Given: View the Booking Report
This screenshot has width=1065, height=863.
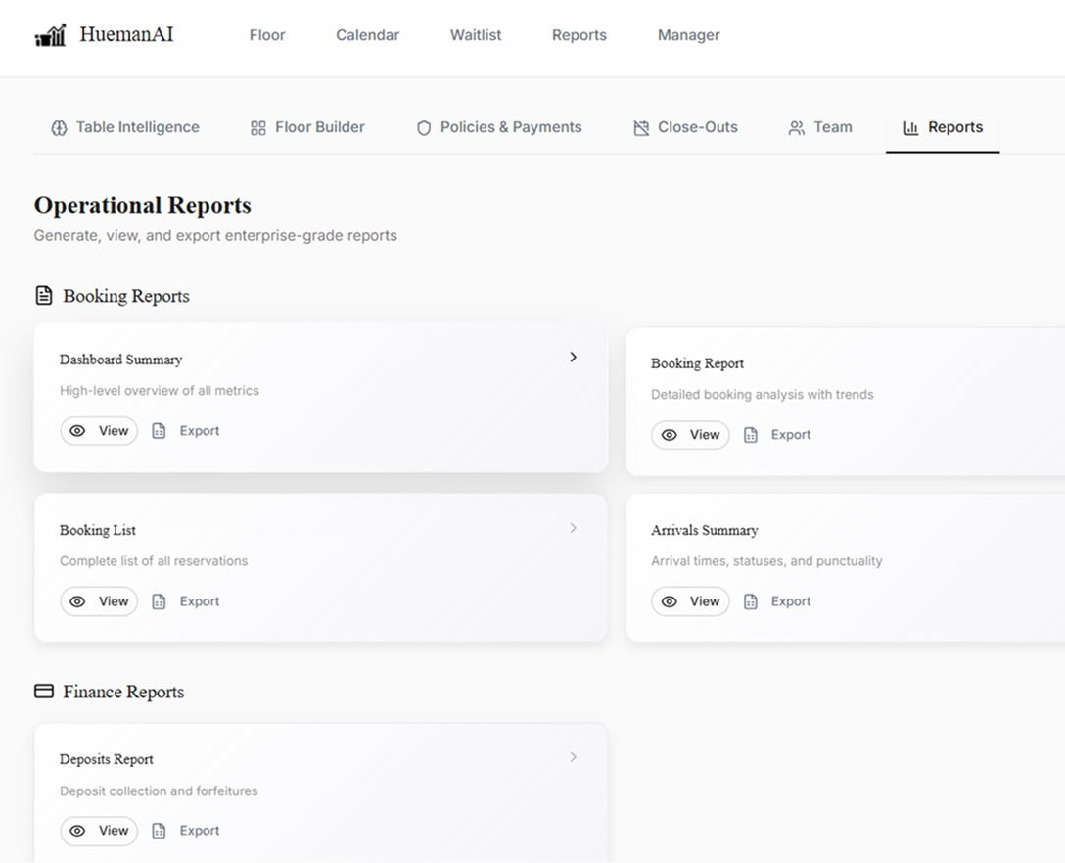Looking at the screenshot, I should [x=690, y=435].
